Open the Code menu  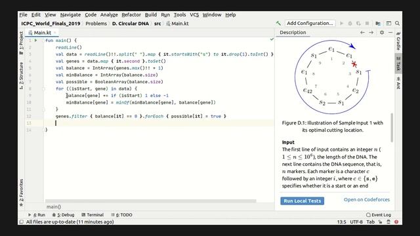point(91,14)
